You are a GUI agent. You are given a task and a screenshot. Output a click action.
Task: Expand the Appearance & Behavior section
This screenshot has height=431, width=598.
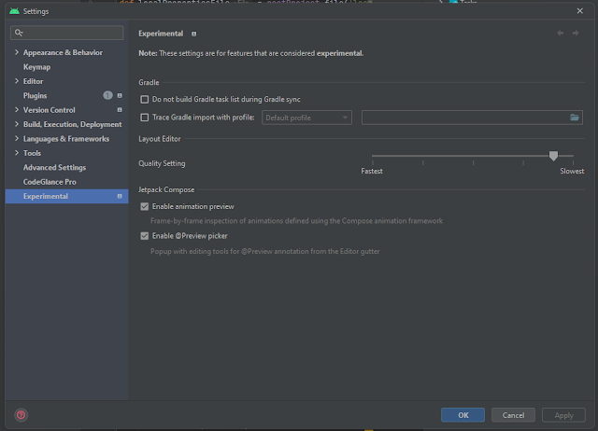tap(15, 53)
